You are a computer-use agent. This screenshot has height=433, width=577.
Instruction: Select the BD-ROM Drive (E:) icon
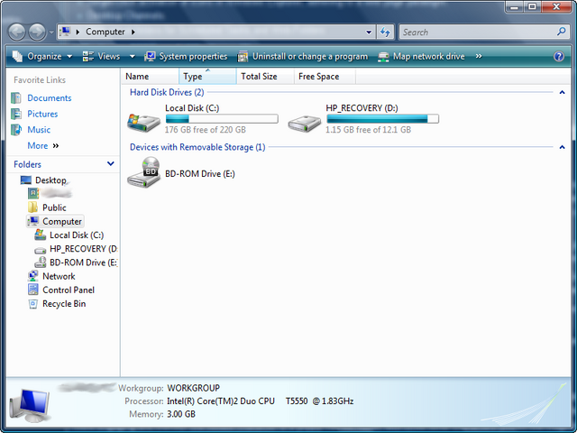[x=143, y=172]
